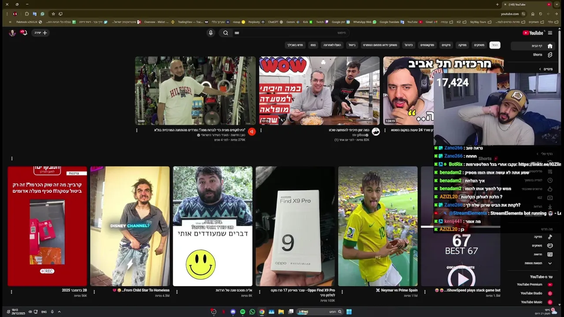Open more options for Oppo Find X9 short
The image size is (564, 317).
[x=260, y=291]
